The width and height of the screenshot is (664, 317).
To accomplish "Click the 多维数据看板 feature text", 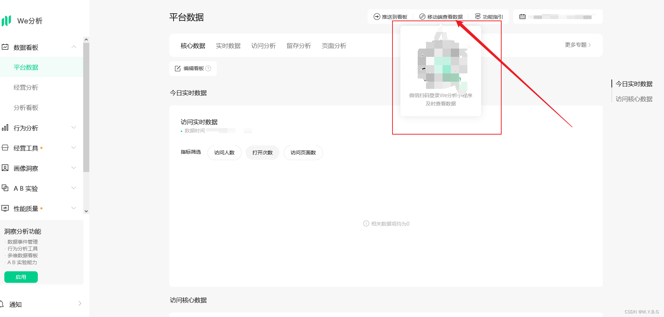I will 23,255.
